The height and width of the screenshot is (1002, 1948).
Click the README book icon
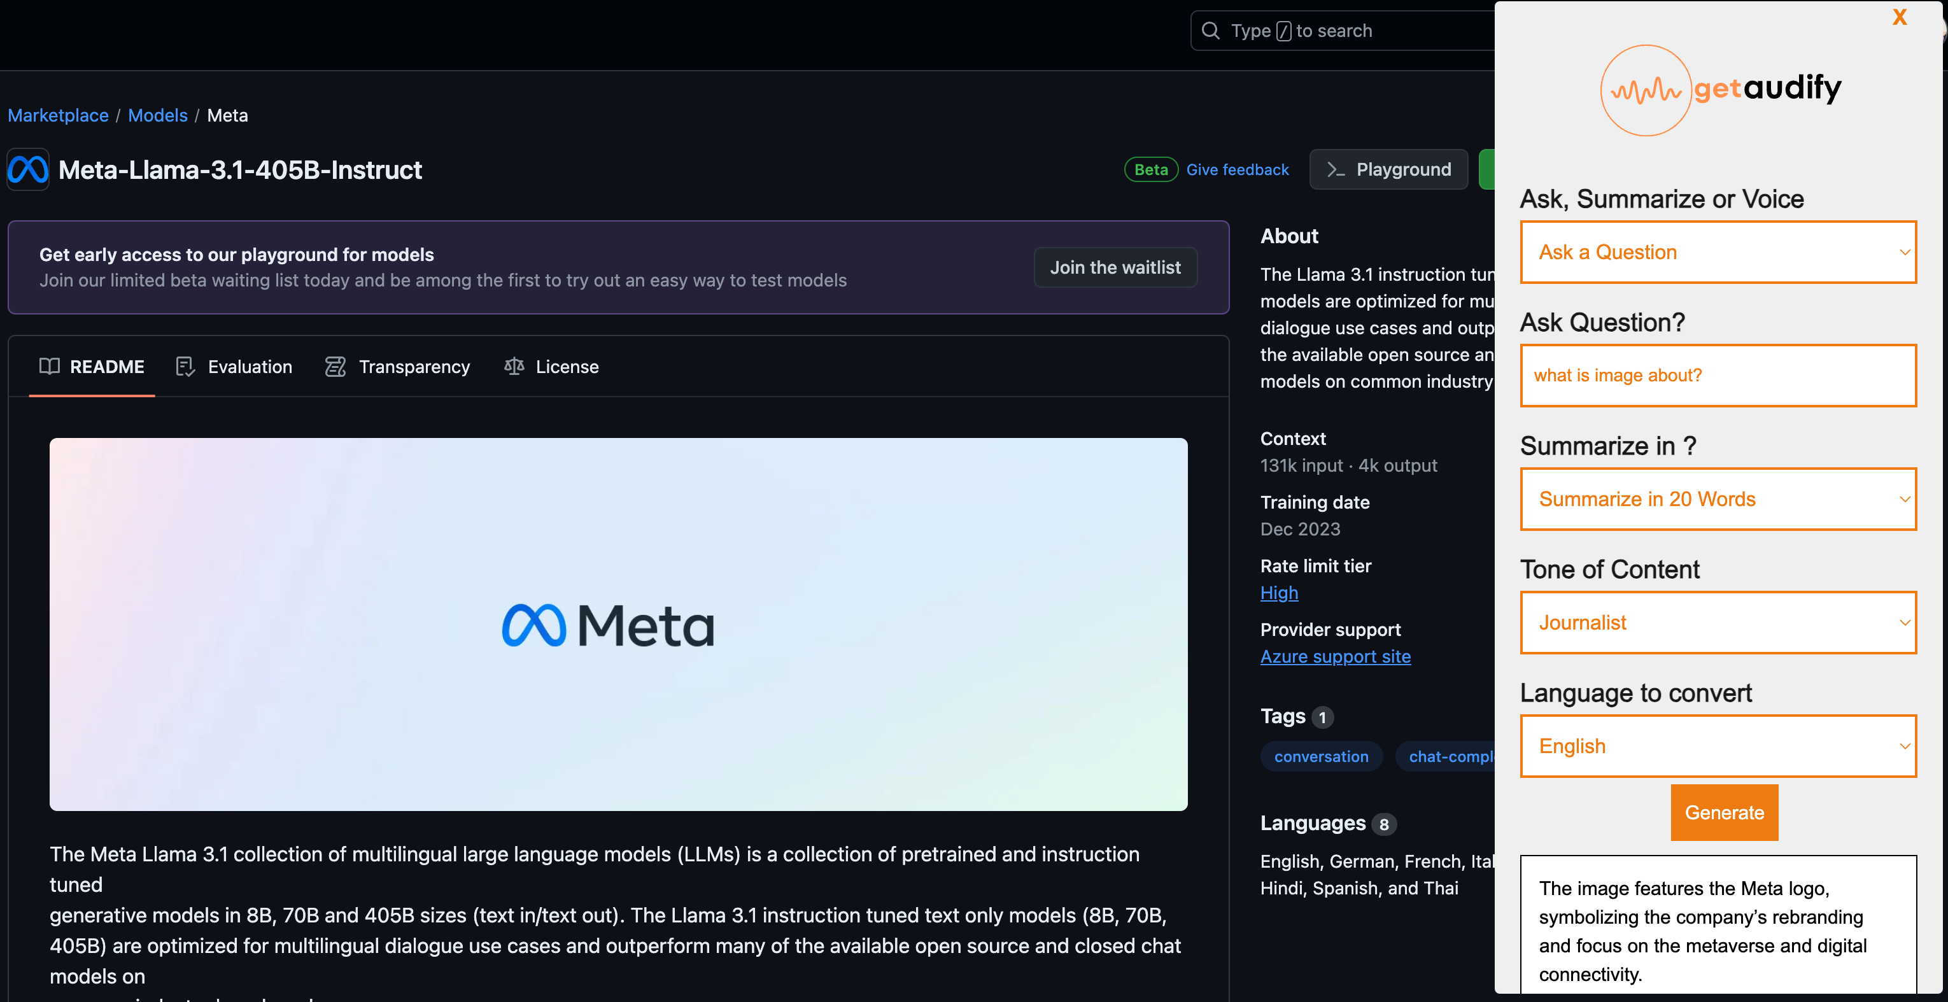tap(50, 366)
